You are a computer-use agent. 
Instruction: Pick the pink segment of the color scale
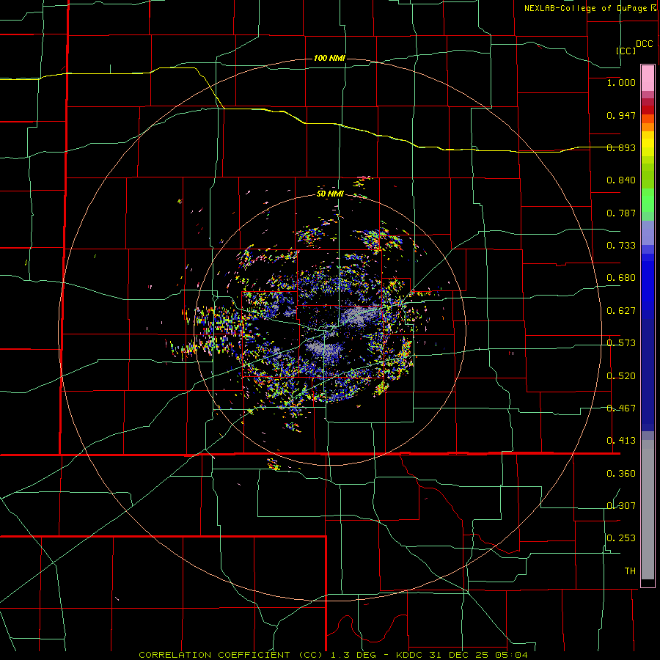click(x=648, y=78)
